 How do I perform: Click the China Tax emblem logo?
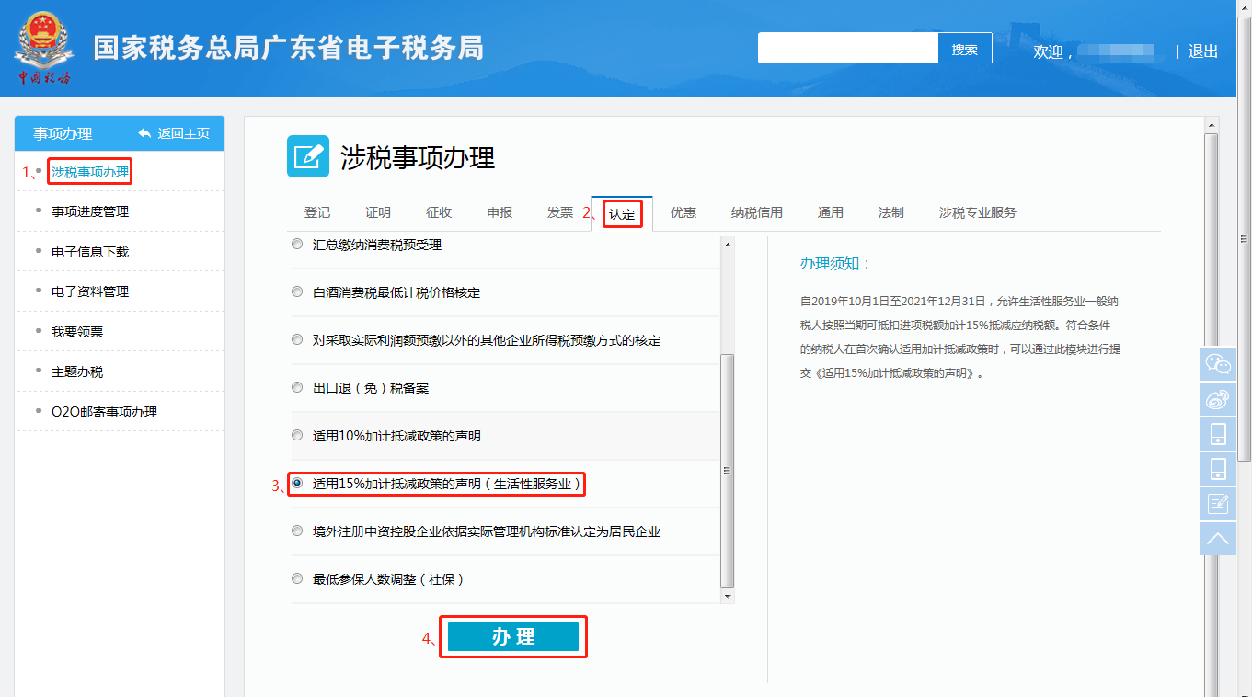43,48
